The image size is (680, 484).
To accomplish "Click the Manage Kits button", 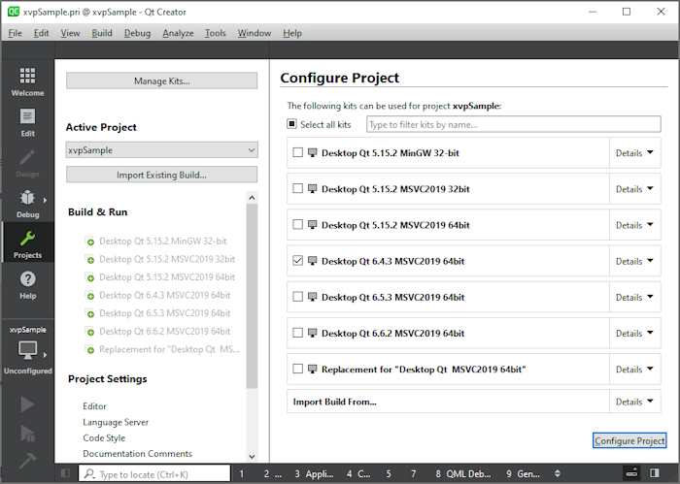I will click(162, 81).
